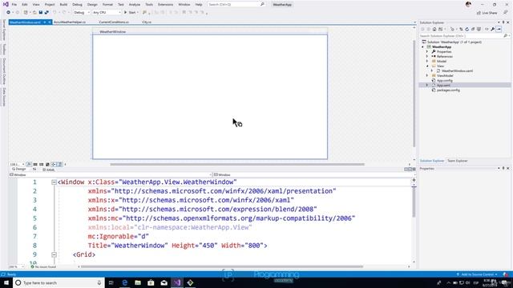Click the Save icon in toolbar
Image resolution: width=513 pixels, height=288 pixels.
41,13
